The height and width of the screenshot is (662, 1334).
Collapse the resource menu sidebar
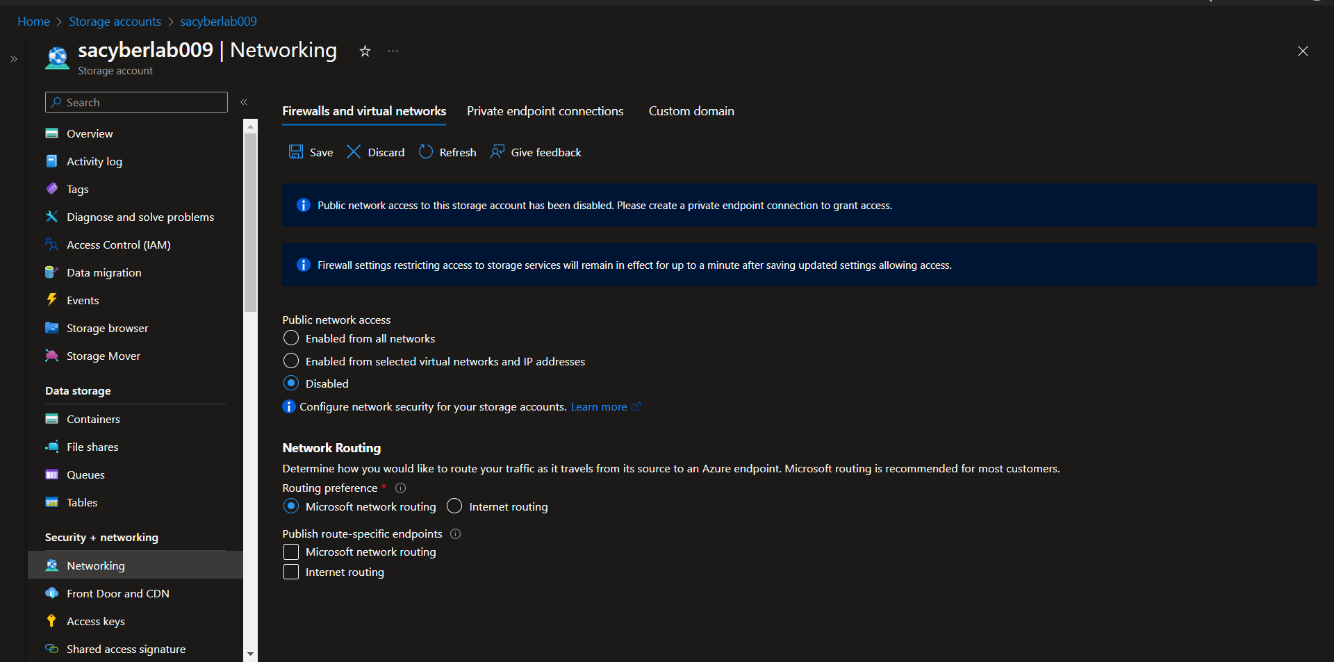tap(244, 102)
